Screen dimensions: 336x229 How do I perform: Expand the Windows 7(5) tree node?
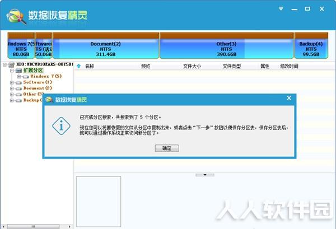[19, 76]
